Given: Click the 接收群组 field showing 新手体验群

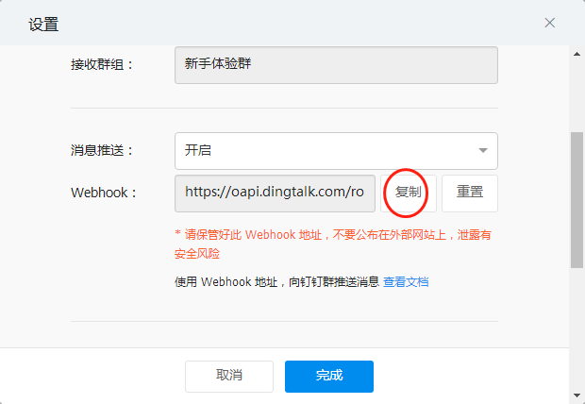Looking at the screenshot, I should [x=336, y=65].
